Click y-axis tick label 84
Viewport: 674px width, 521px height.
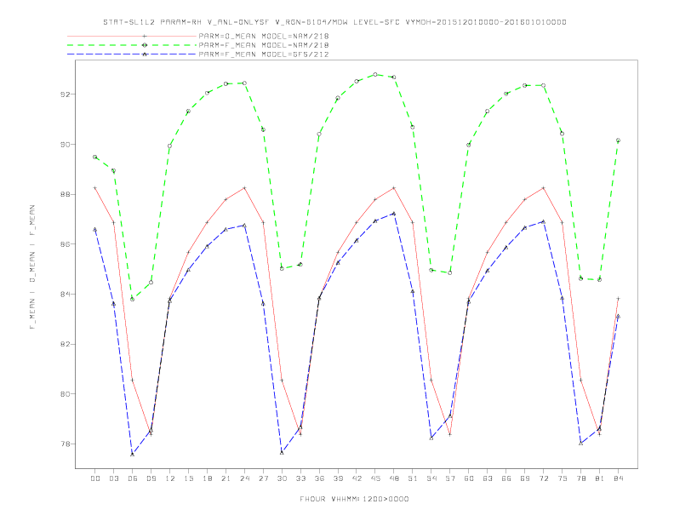click(x=65, y=294)
